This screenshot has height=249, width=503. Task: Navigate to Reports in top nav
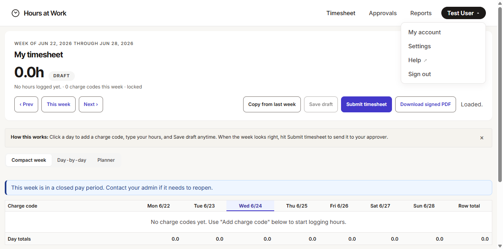(x=421, y=13)
